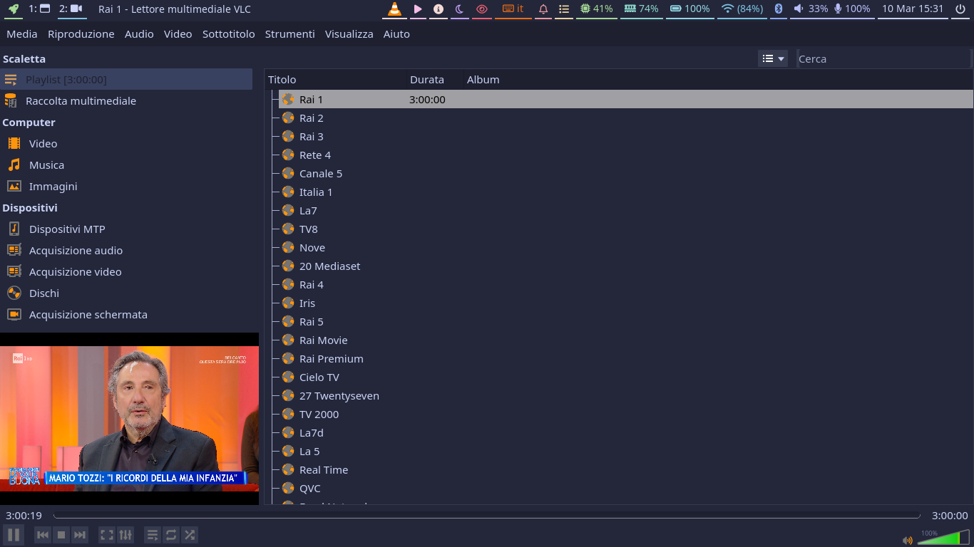Select Immagini under Computer
The height and width of the screenshot is (547, 974).
click(126, 186)
